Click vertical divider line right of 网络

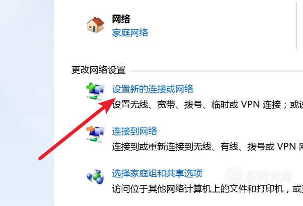(296, 25)
